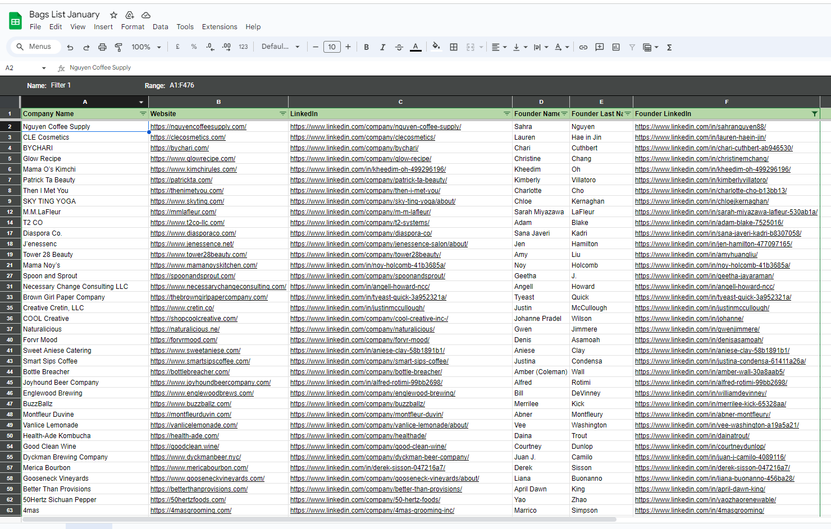Open the glowrecipe.com website link
This screenshot has height=529, width=831.
pyautogui.click(x=193, y=159)
